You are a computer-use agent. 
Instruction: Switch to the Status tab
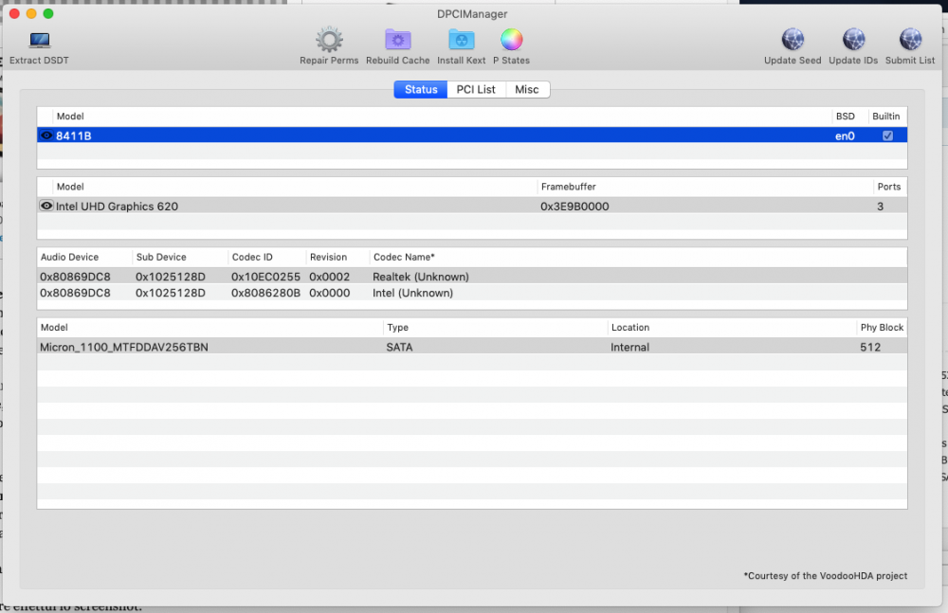[421, 89]
